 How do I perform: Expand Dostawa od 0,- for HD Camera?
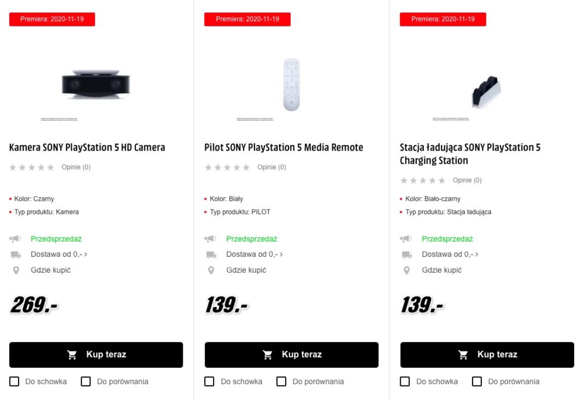click(x=59, y=255)
